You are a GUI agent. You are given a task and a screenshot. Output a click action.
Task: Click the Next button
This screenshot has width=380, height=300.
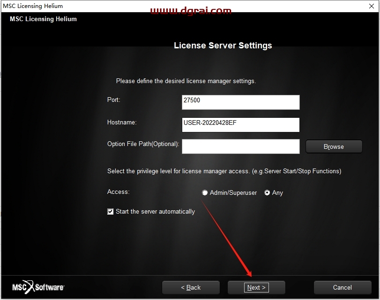click(x=256, y=288)
